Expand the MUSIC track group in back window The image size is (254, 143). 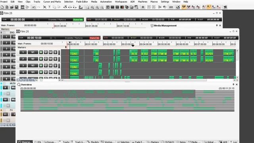pos(4,83)
